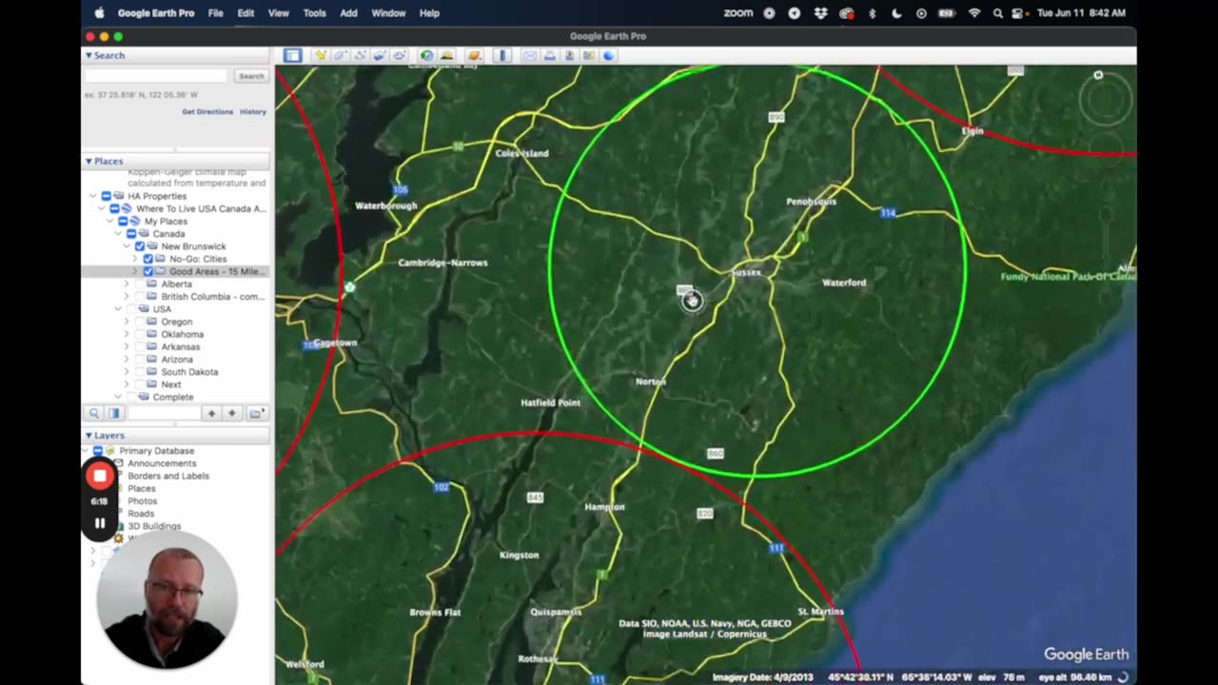The image size is (1218, 685).
Task: Click the Record a Tour icon
Action: (x=399, y=55)
